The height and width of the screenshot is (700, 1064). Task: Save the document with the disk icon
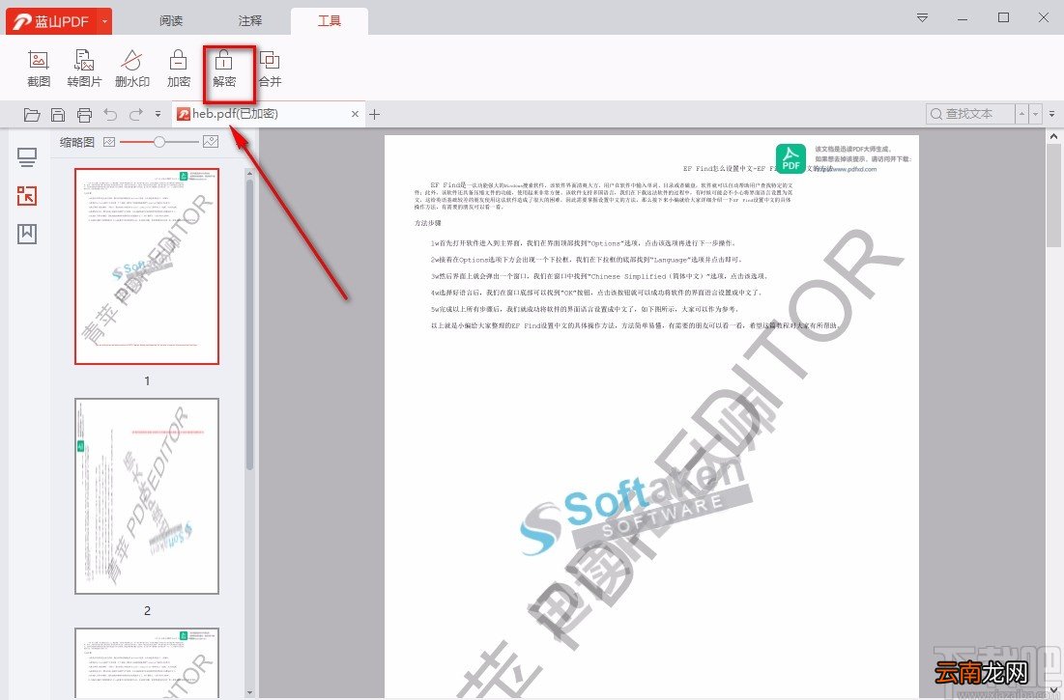[x=58, y=115]
